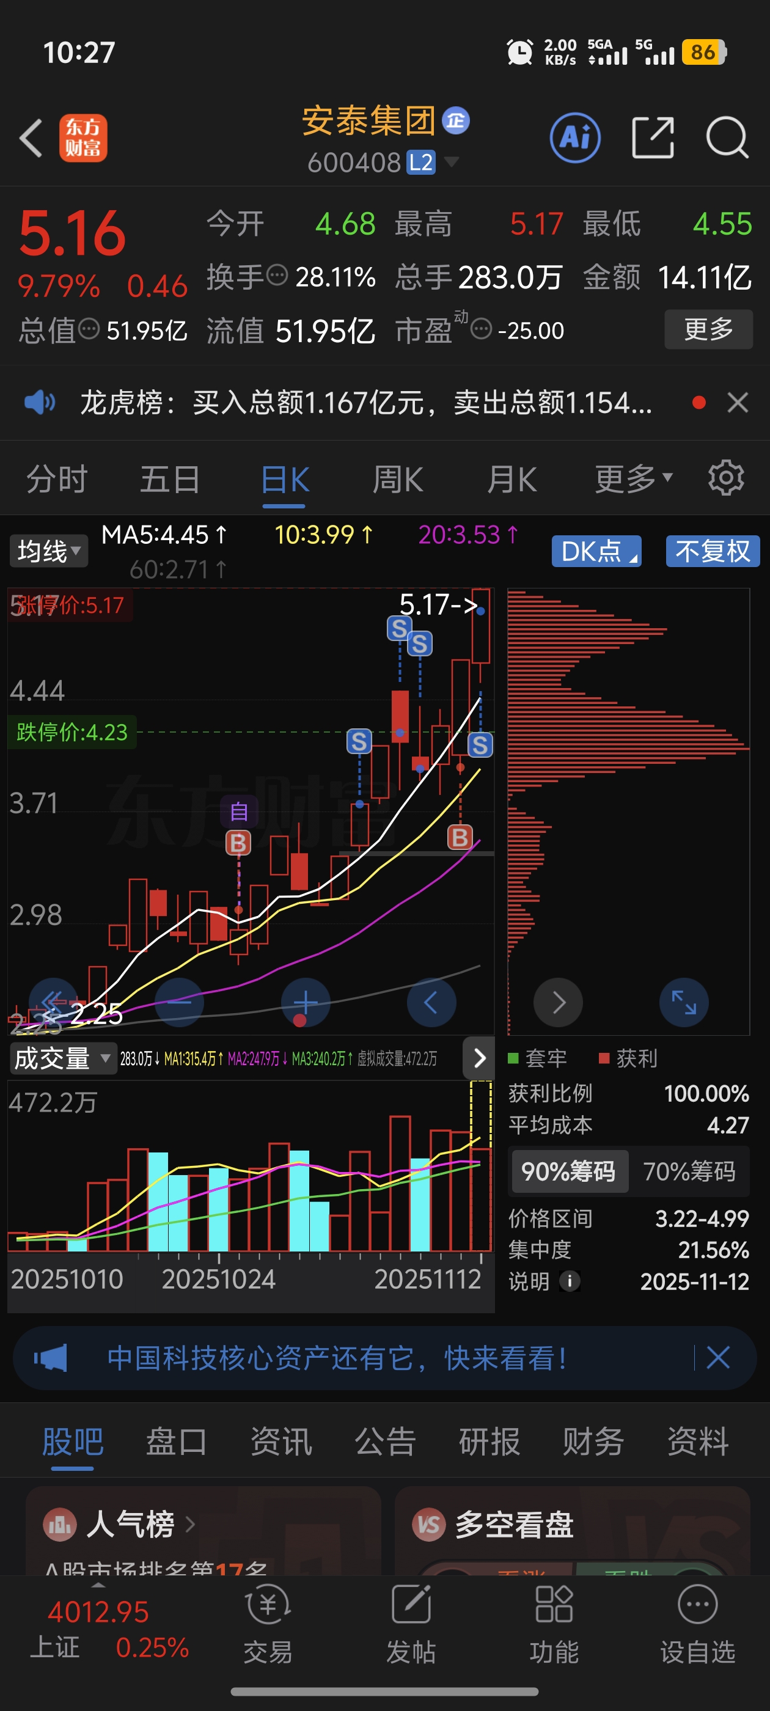Tap chip distribution histogram
This screenshot has height=1711, width=770.
pos(628,811)
